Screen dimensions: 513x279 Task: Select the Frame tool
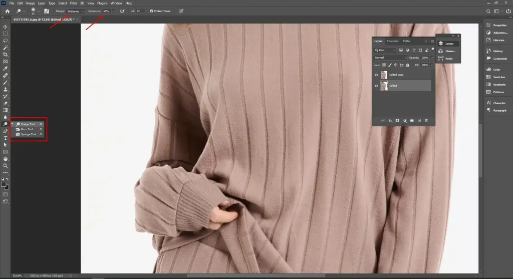(x=5, y=62)
